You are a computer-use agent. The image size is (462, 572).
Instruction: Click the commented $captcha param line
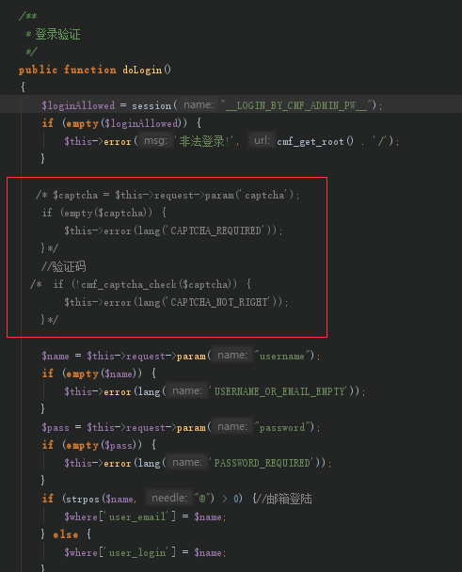coord(167,195)
